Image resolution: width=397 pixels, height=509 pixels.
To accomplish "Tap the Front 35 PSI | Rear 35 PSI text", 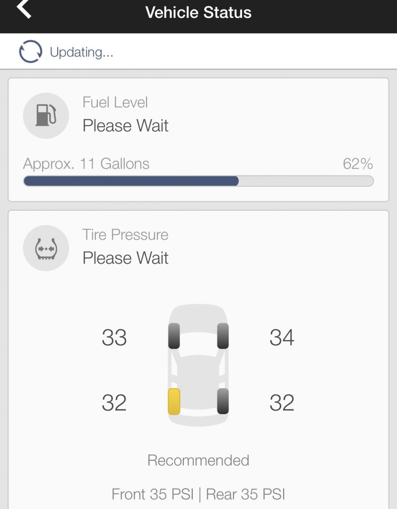I will pos(198,495).
